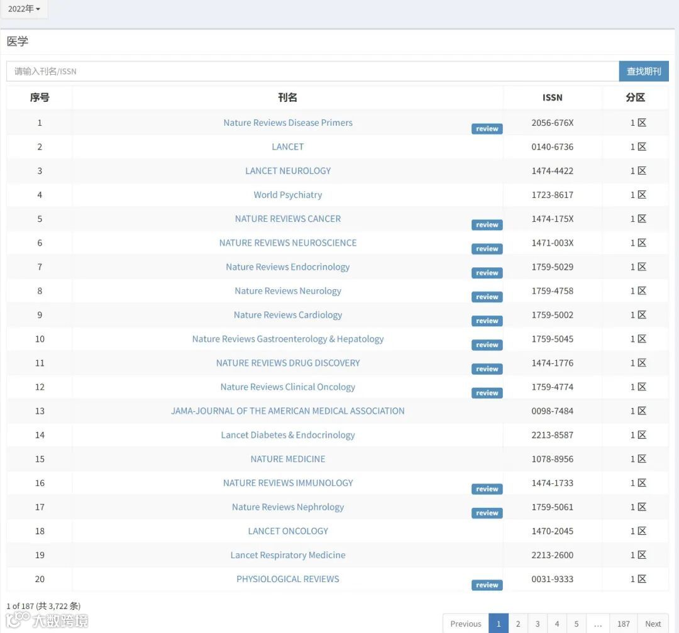
Task: Click review badge on Nature Reviews Cardiology row
Action: coord(487,321)
